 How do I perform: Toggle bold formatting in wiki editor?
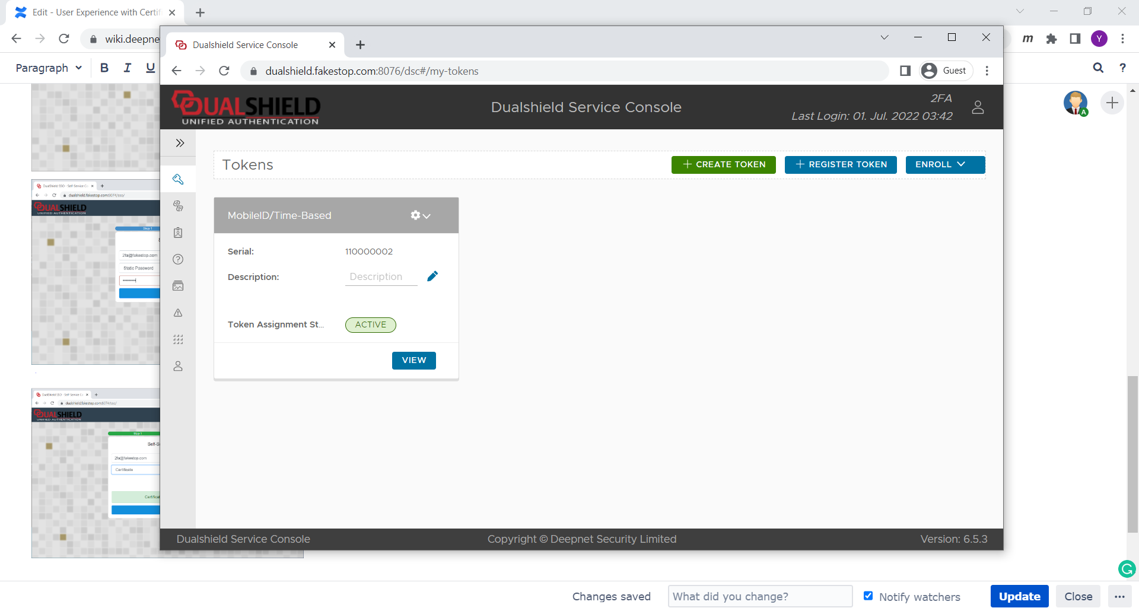click(x=104, y=68)
